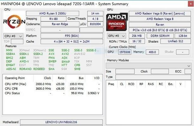This screenshot has width=194, height=126.
Task: Click the Bus column header
Action: (81, 78)
